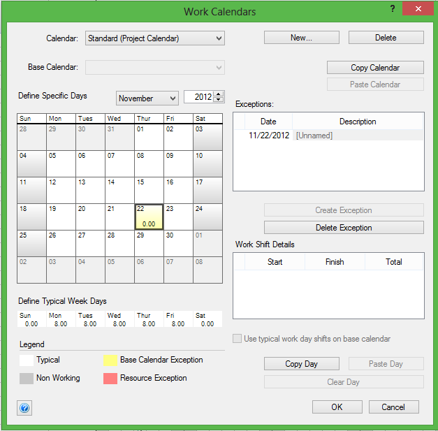The image size is (438, 431).
Task: Select November 15 in the calendar
Action: 149,189
